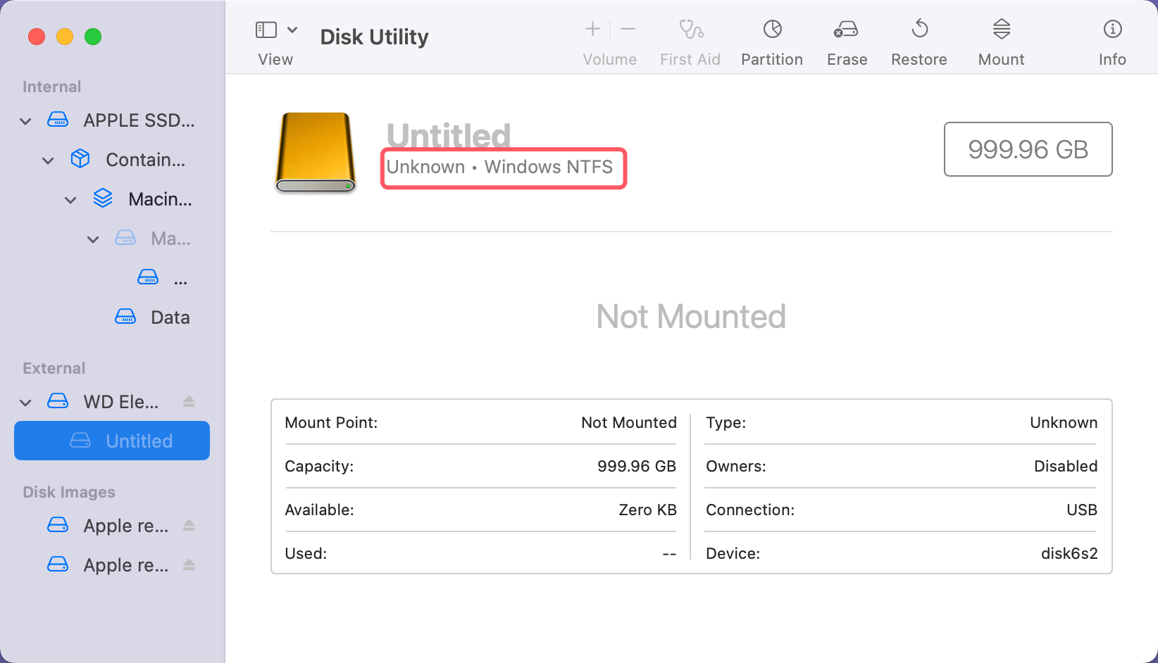Collapse the WD Elements disclosure triangle
Screen dimensions: 1158x663
pos(25,402)
